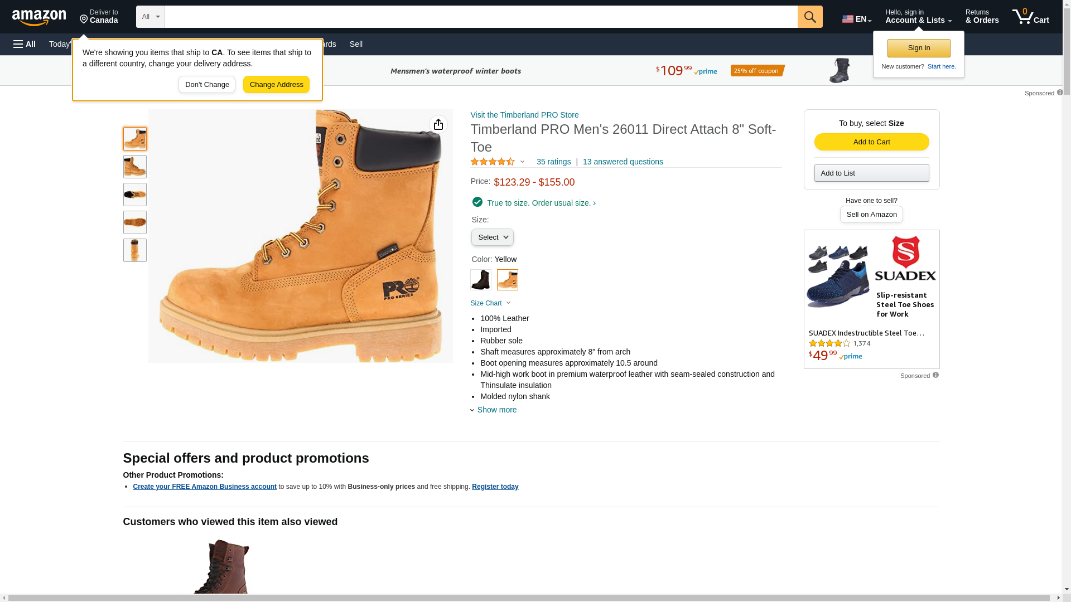Click the share icon on product image

438,124
